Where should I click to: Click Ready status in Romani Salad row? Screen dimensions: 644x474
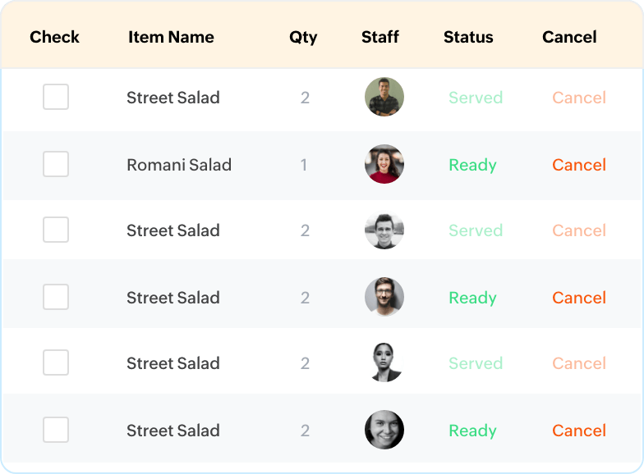[x=472, y=165]
